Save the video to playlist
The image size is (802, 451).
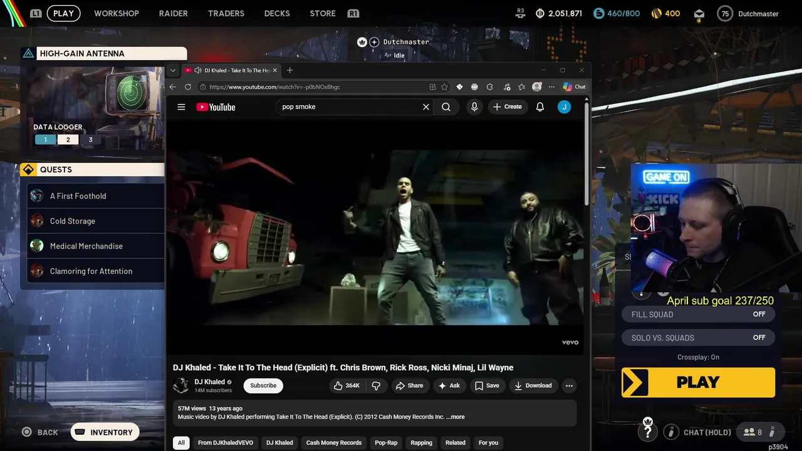tap(487, 386)
